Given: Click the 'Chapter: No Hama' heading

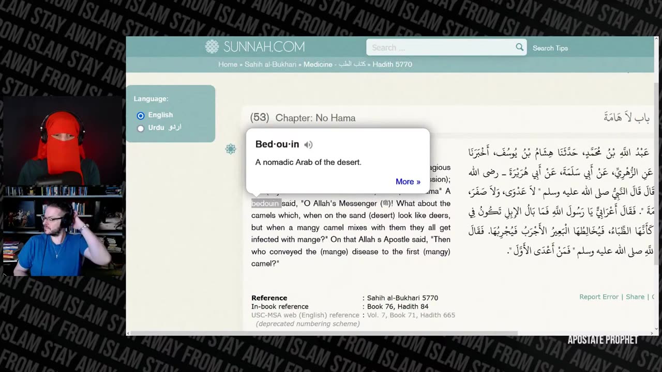Looking at the screenshot, I should tap(315, 118).
